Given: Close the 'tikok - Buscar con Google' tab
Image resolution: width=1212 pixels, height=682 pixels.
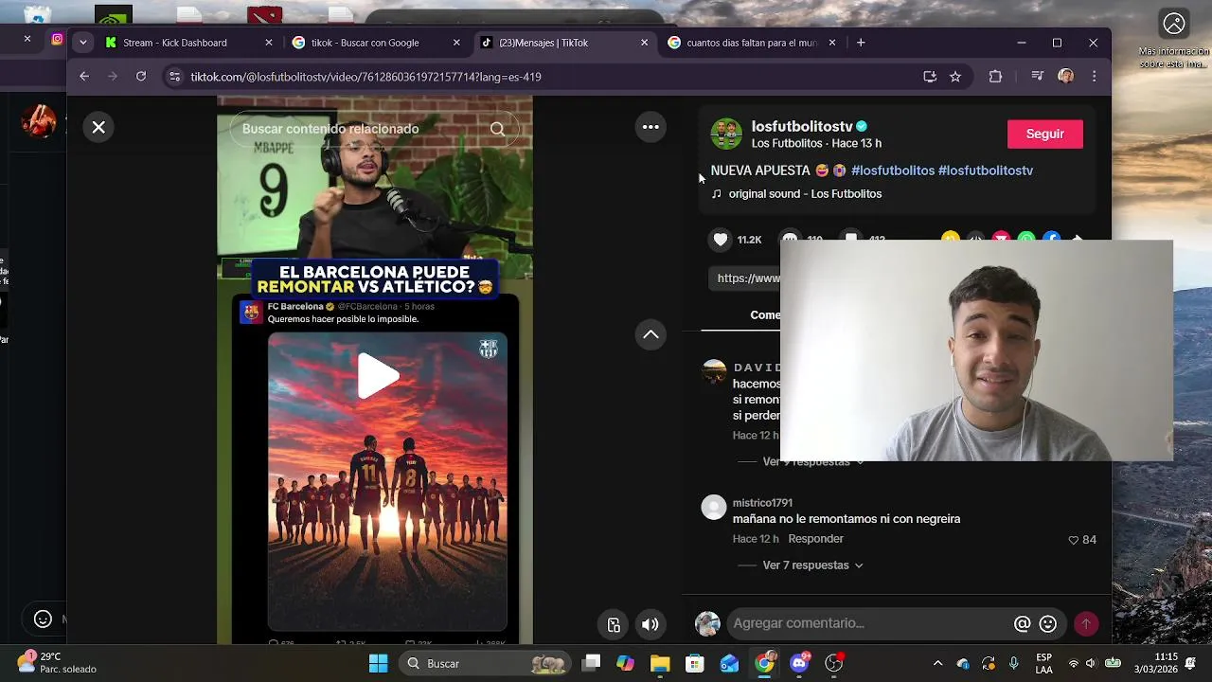Looking at the screenshot, I should coord(456,43).
